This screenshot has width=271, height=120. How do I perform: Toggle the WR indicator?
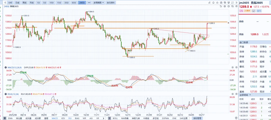pyautogui.click(x=84, y=118)
